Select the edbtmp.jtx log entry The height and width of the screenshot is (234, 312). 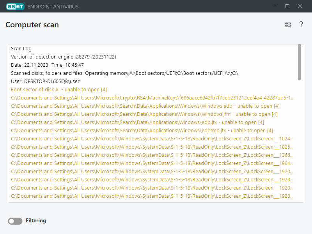pos(142,131)
